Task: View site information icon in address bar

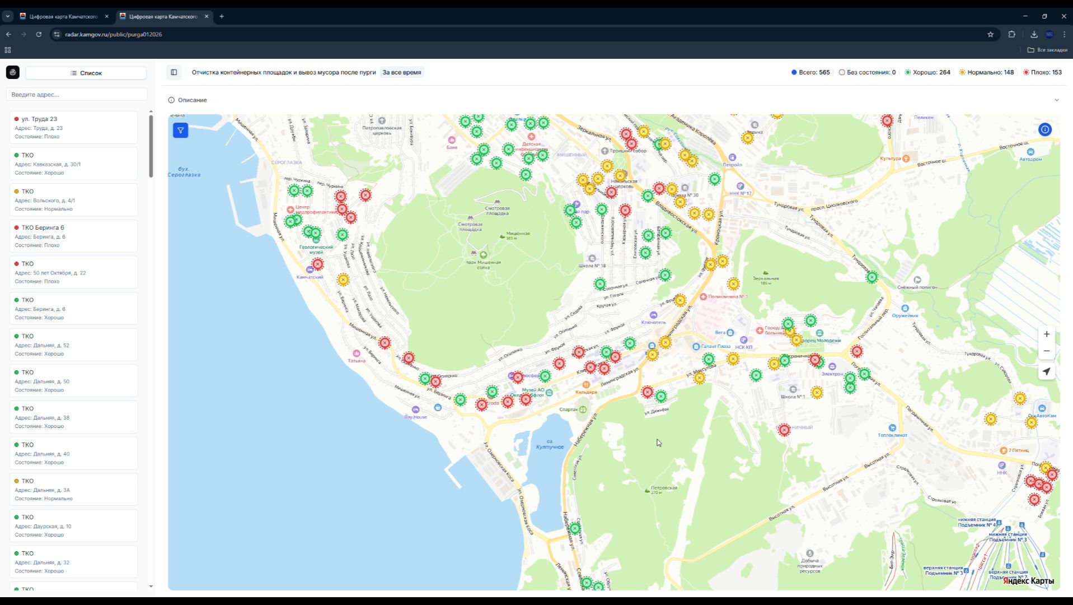Action: click(x=57, y=34)
